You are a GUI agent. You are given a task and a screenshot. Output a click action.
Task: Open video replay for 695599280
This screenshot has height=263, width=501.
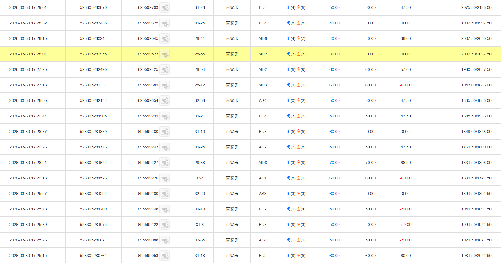click(x=165, y=131)
